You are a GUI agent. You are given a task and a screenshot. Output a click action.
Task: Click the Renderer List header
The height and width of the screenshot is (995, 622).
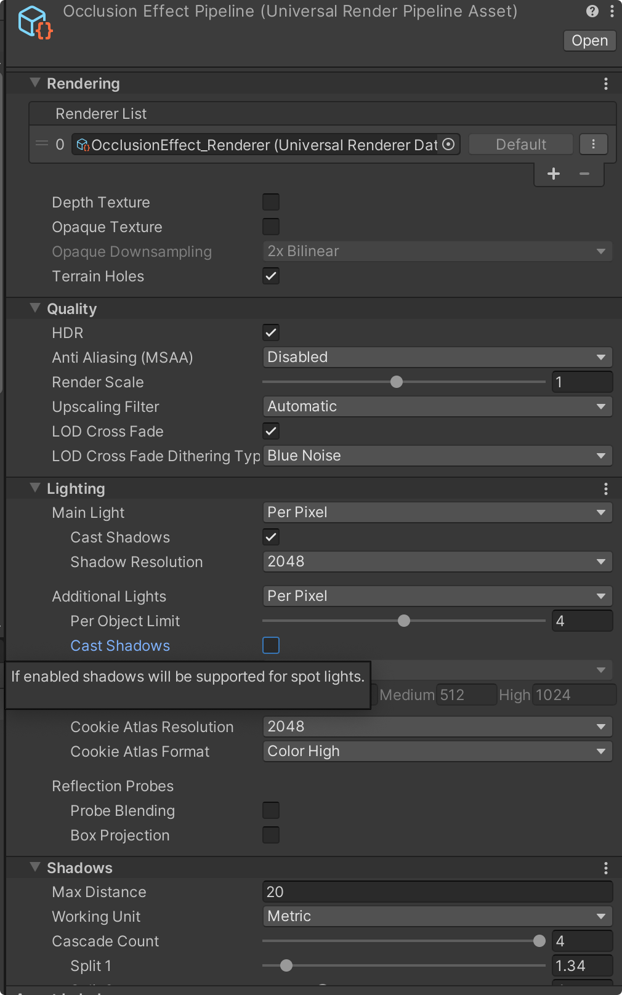(x=101, y=114)
